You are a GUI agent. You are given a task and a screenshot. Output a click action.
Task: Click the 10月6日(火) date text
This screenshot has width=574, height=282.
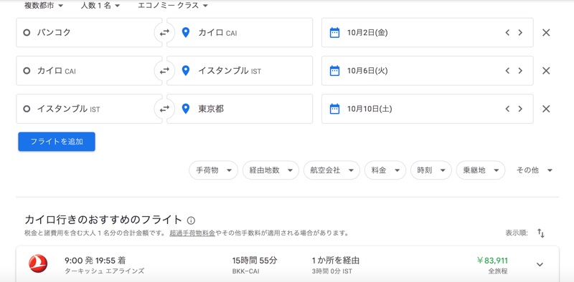[367, 71]
